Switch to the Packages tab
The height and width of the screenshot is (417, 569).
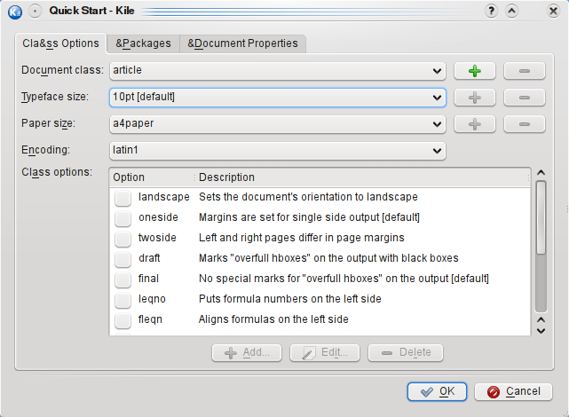[142, 43]
